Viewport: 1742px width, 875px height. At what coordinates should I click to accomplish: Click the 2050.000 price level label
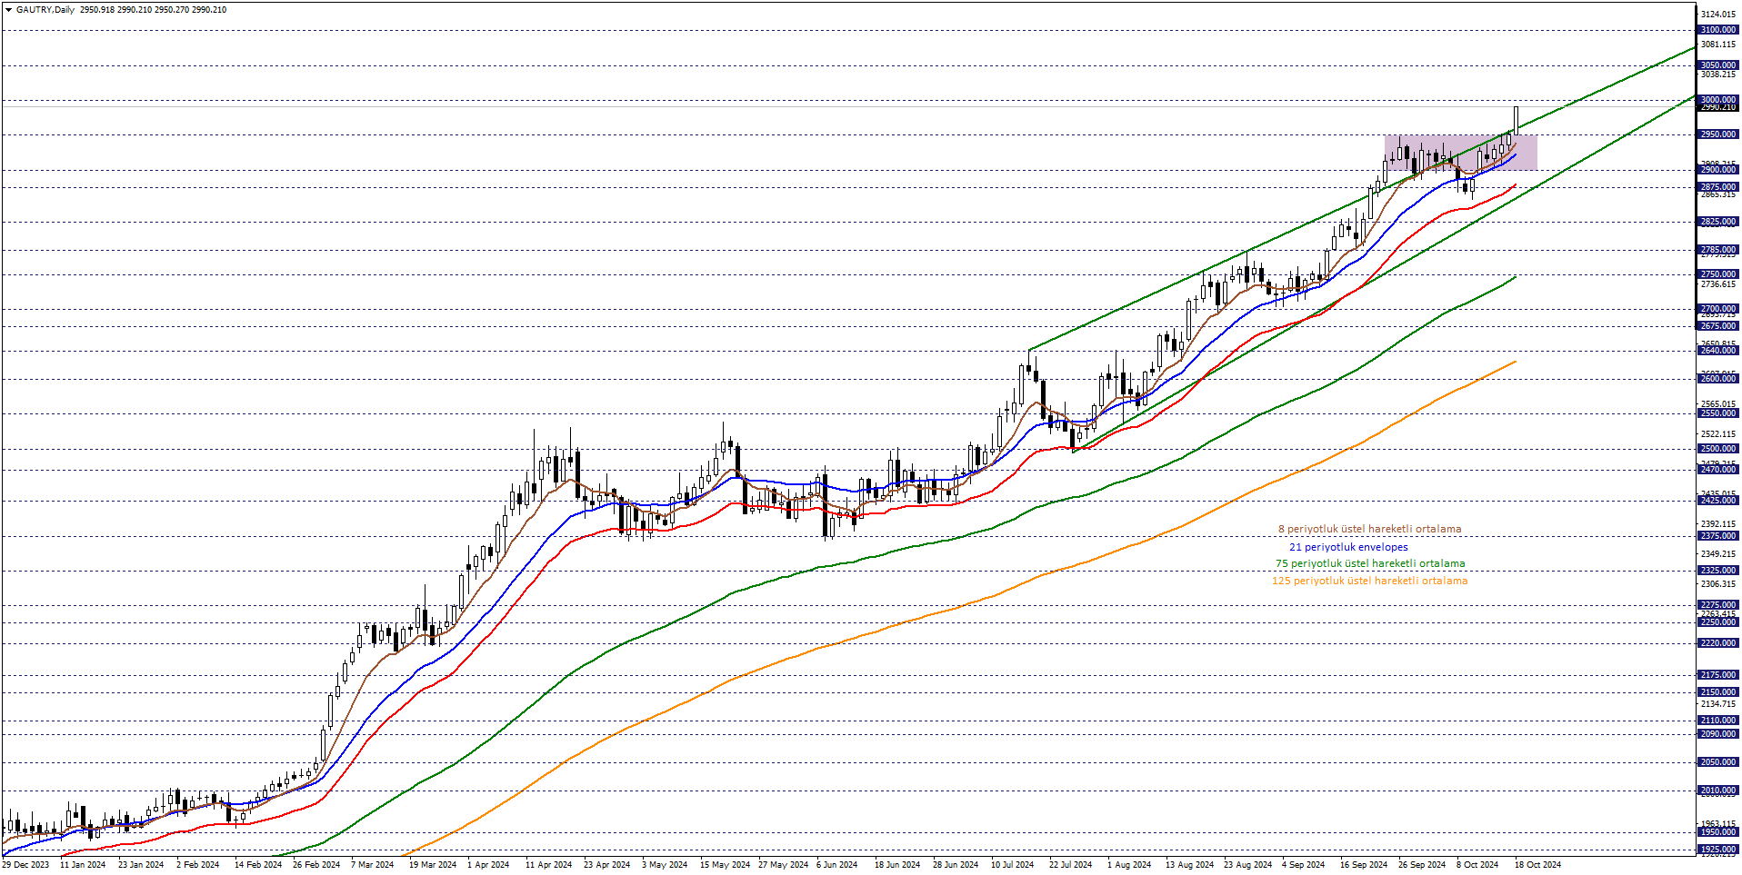[x=1717, y=762]
